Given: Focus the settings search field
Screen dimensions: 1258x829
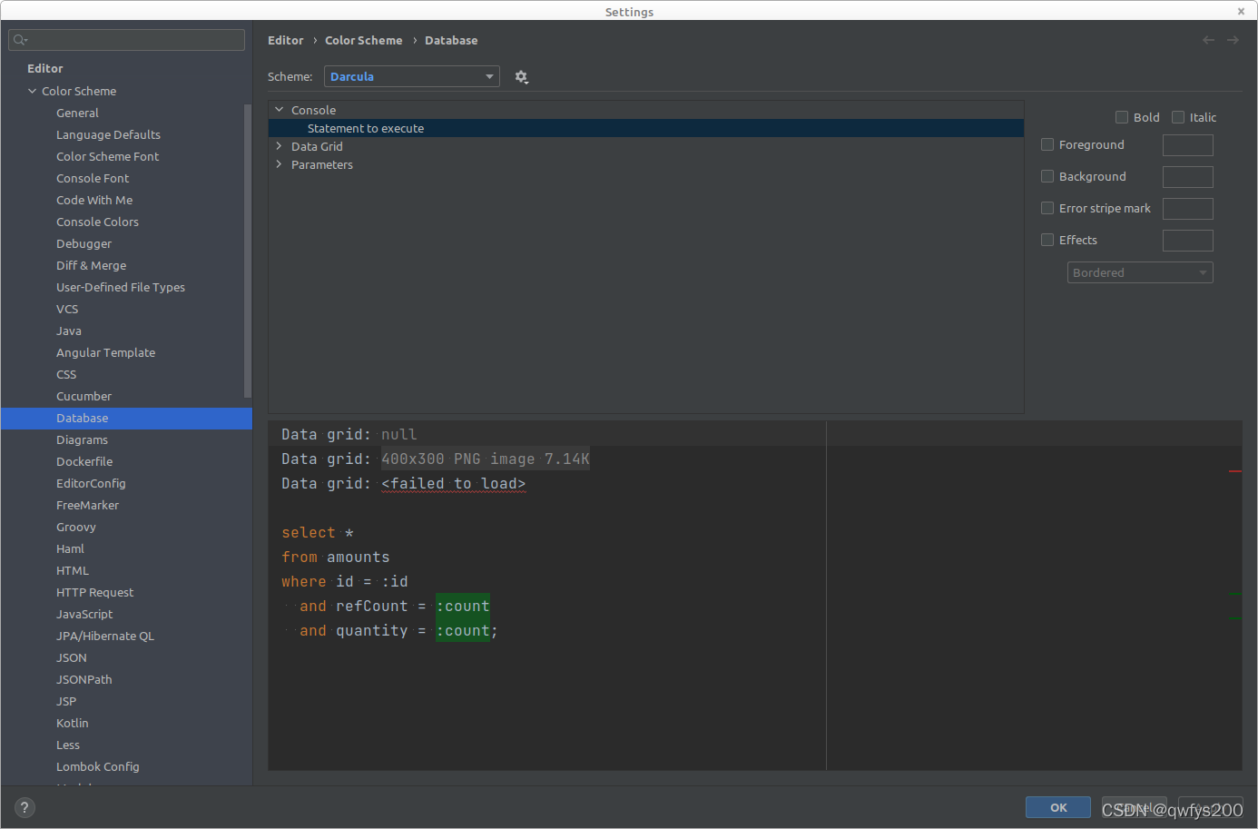Looking at the screenshot, I should click(x=126, y=40).
